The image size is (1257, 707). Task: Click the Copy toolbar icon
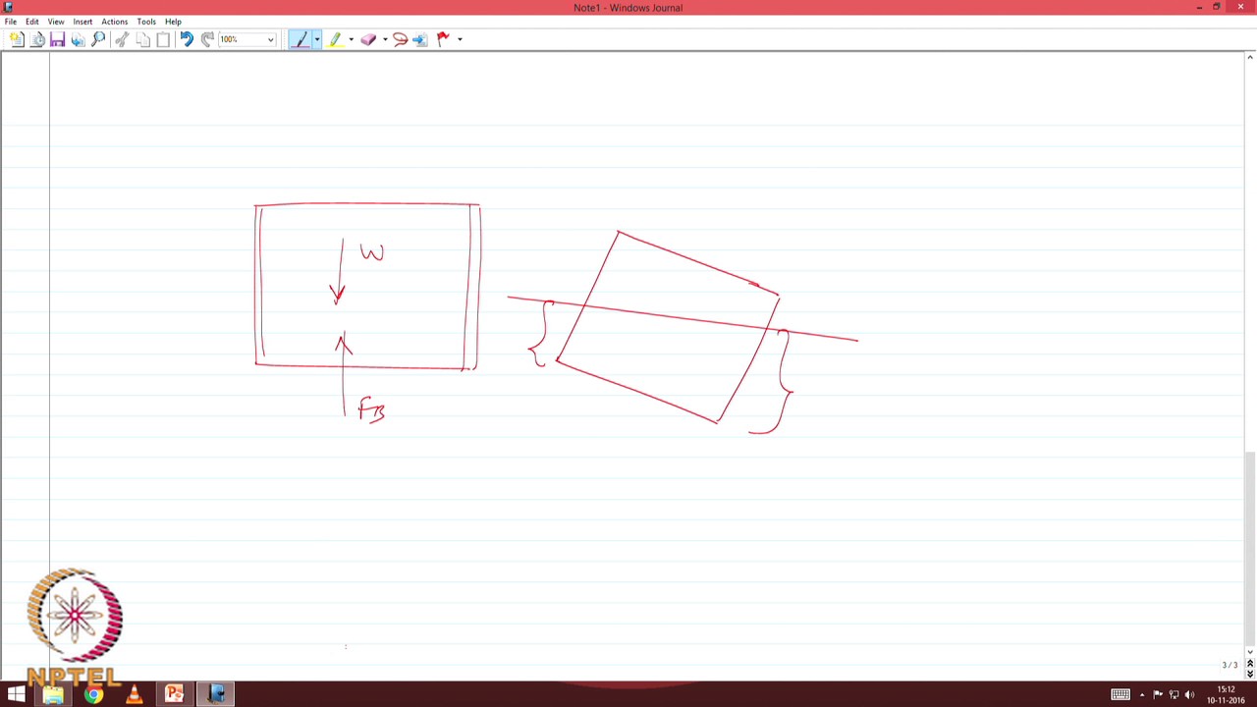[142, 39]
